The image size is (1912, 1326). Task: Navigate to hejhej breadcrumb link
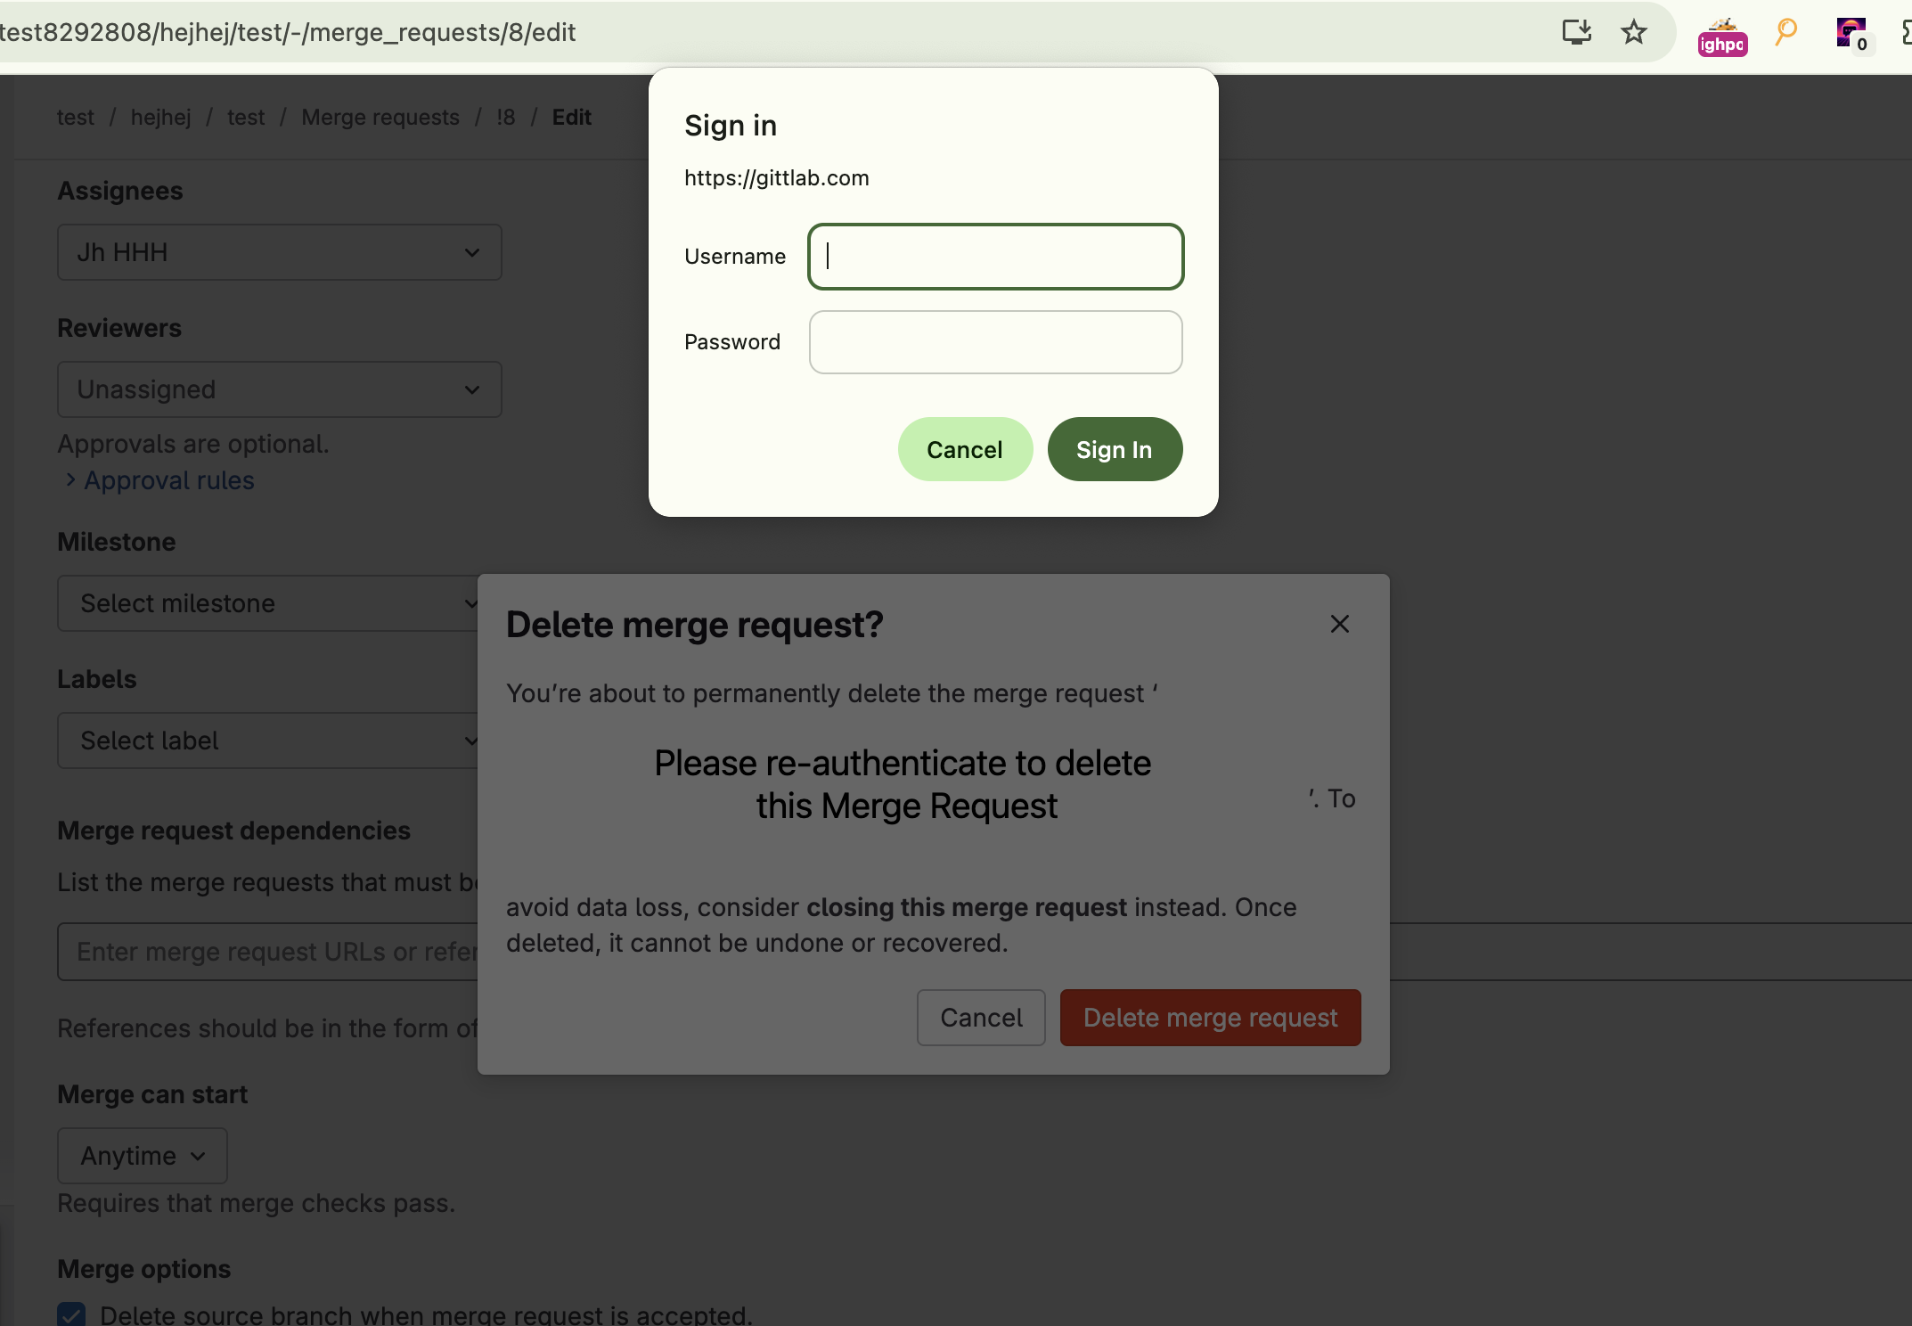tap(160, 118)
